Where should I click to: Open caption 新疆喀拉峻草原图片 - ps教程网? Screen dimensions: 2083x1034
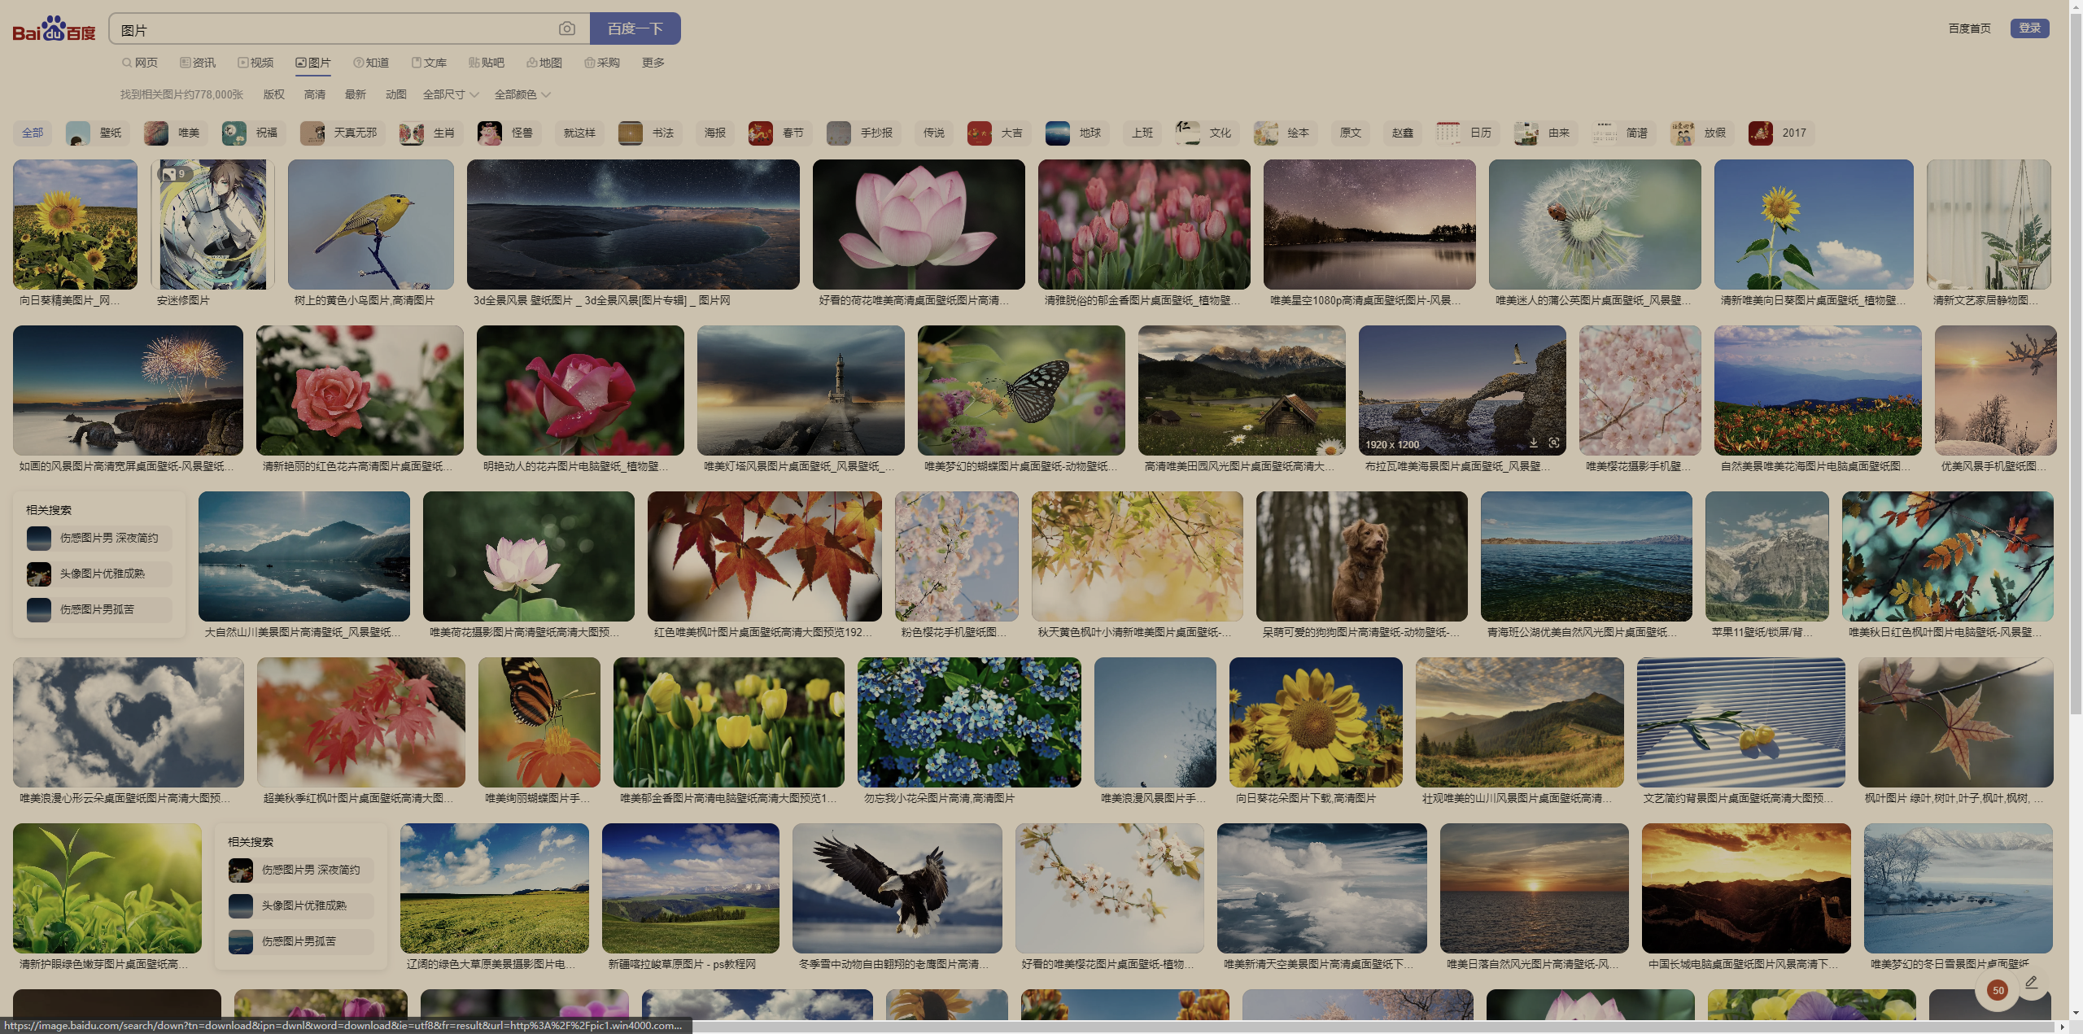[x=682, y=964]
